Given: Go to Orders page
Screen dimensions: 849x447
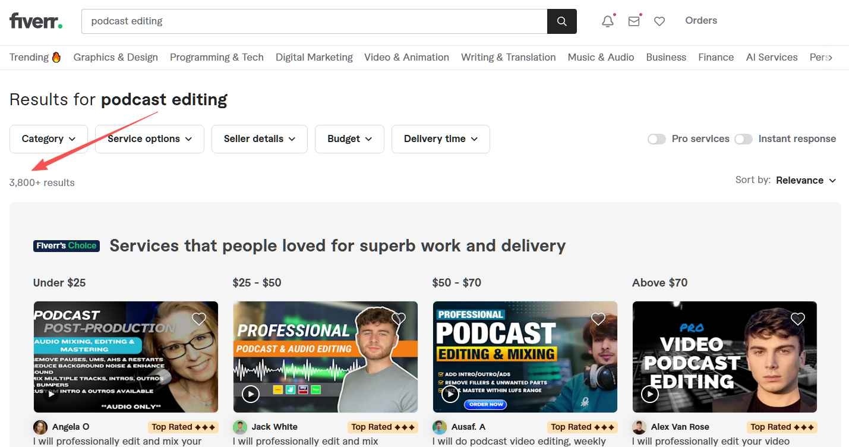Looking at the screenshot, I should [x=701, y=20].
